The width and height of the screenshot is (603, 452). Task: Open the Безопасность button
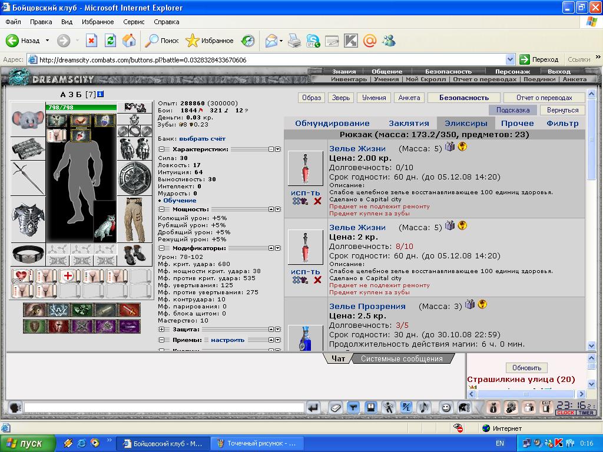pyautogui.click(x=464, y=98)
